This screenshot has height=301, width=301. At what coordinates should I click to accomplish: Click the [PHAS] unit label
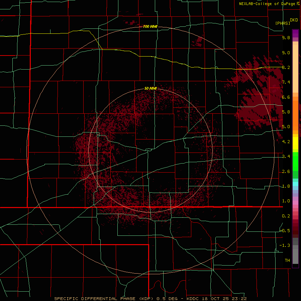click(x=283, y=23)
